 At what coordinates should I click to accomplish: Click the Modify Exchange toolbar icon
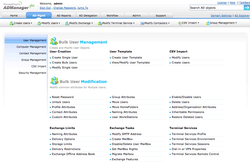click(x=67, y=23)
